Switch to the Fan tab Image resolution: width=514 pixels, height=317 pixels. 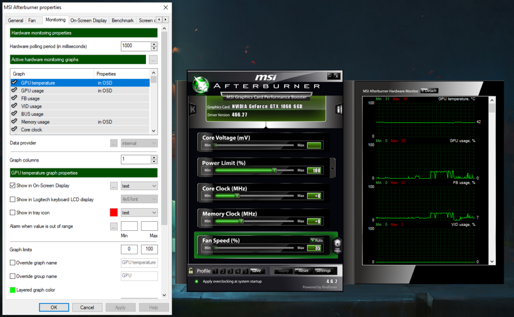click(33, 20)
